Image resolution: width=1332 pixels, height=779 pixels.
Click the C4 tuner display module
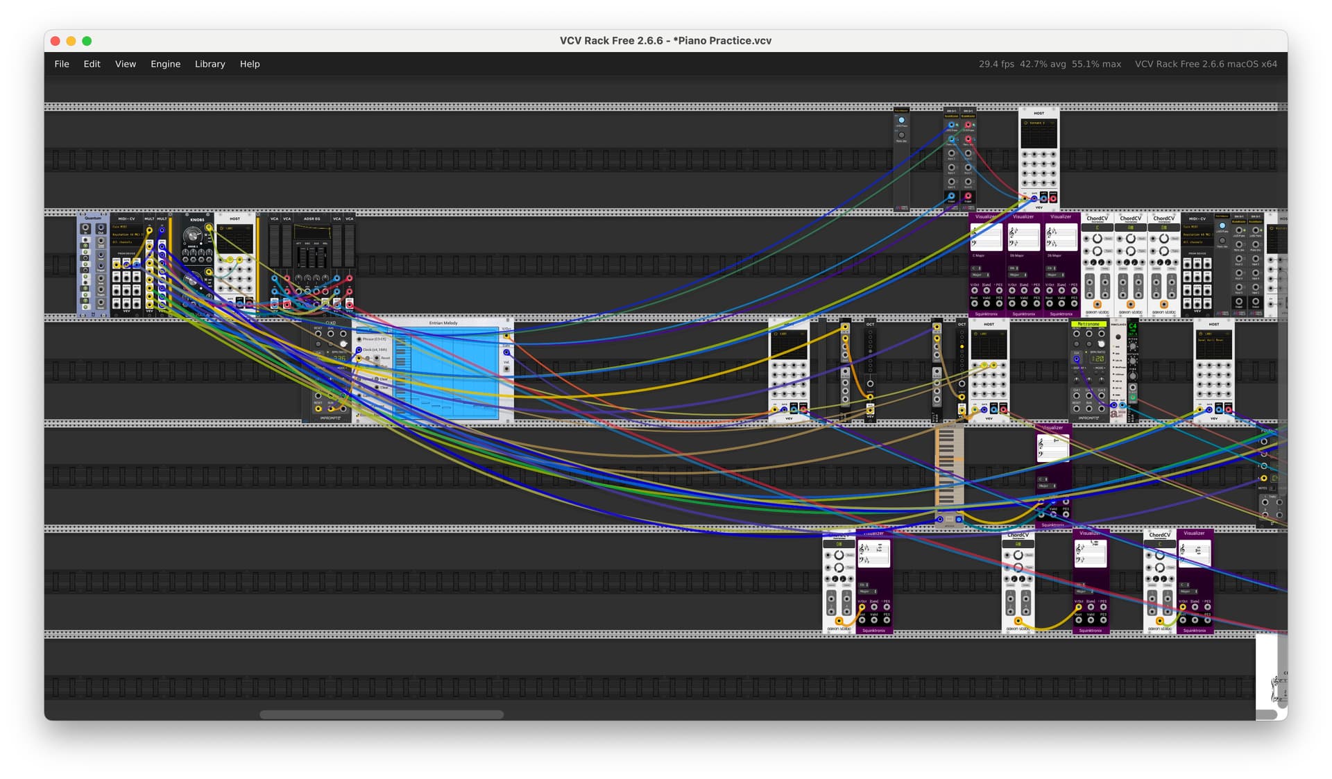[x=1133, y=326]
